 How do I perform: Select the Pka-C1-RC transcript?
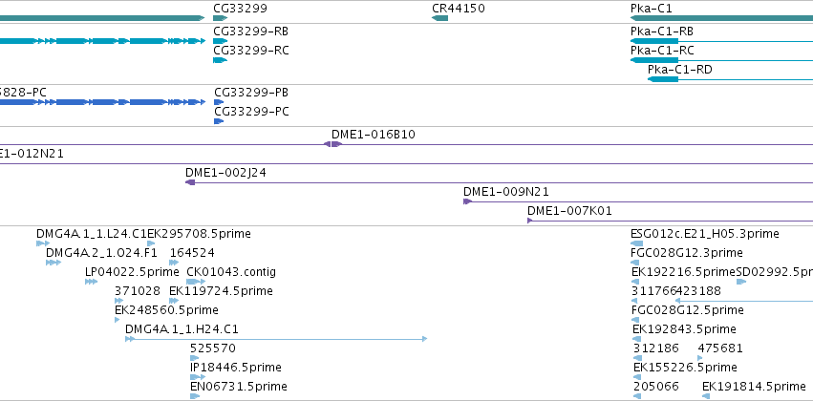(x=721, y=60)
